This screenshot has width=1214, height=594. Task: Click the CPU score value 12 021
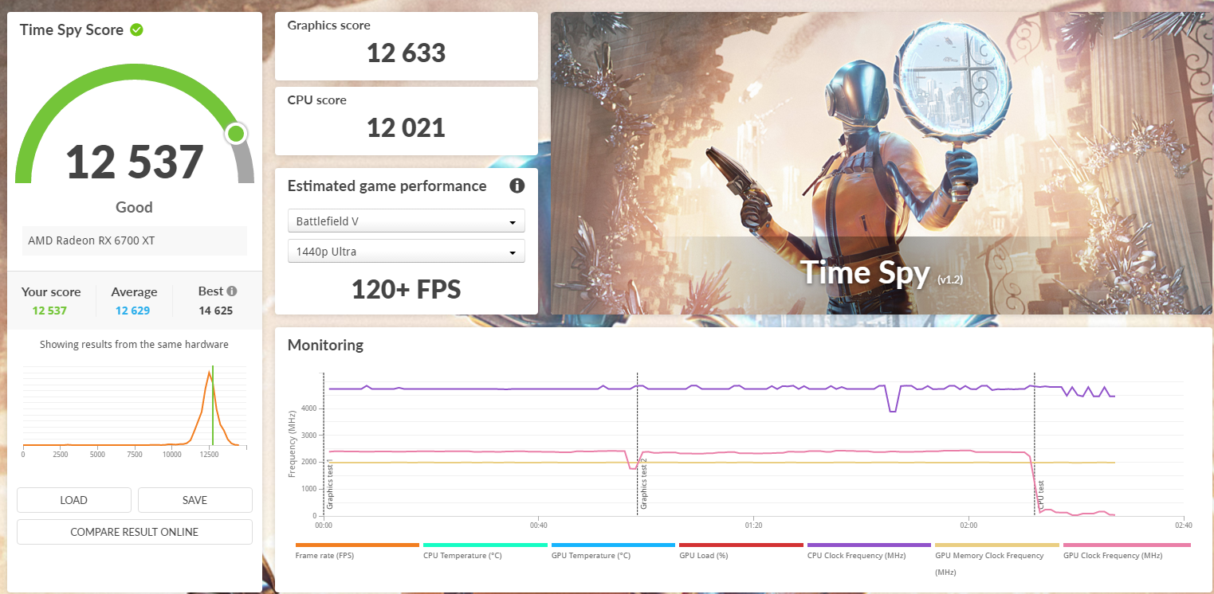(406, 127)
